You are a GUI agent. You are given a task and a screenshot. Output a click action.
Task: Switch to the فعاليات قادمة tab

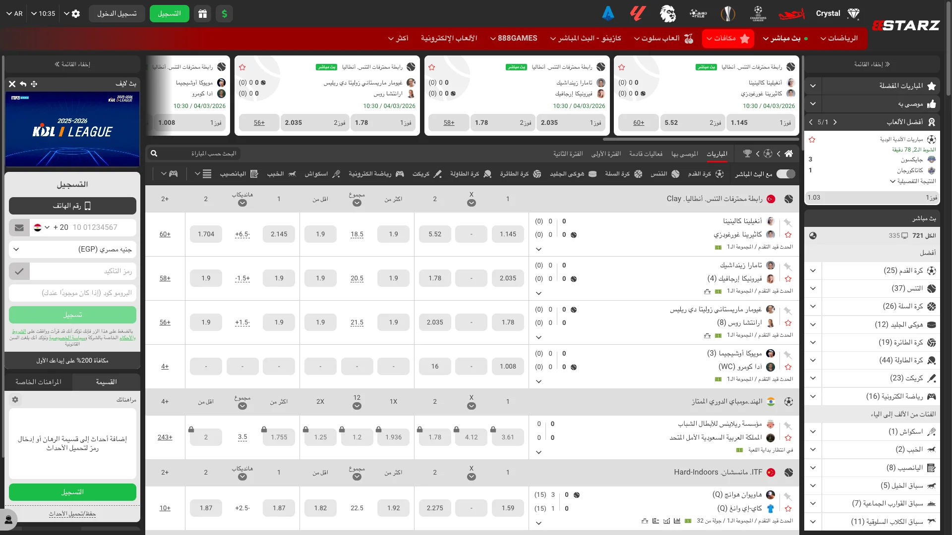(646, 154)
